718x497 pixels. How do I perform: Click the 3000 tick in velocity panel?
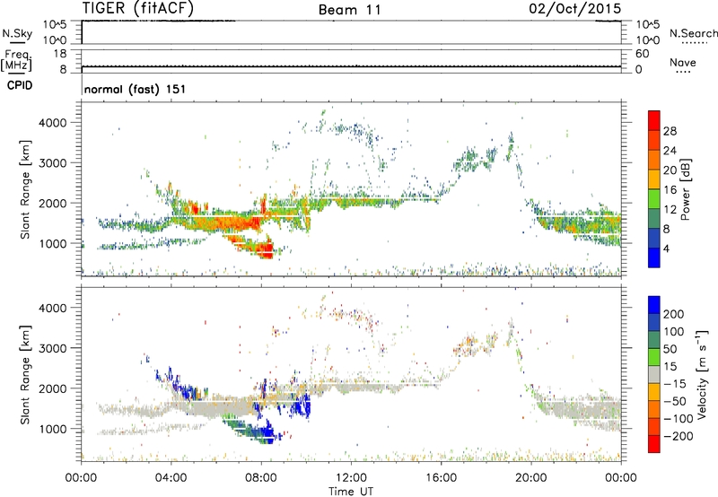[52, 348]
